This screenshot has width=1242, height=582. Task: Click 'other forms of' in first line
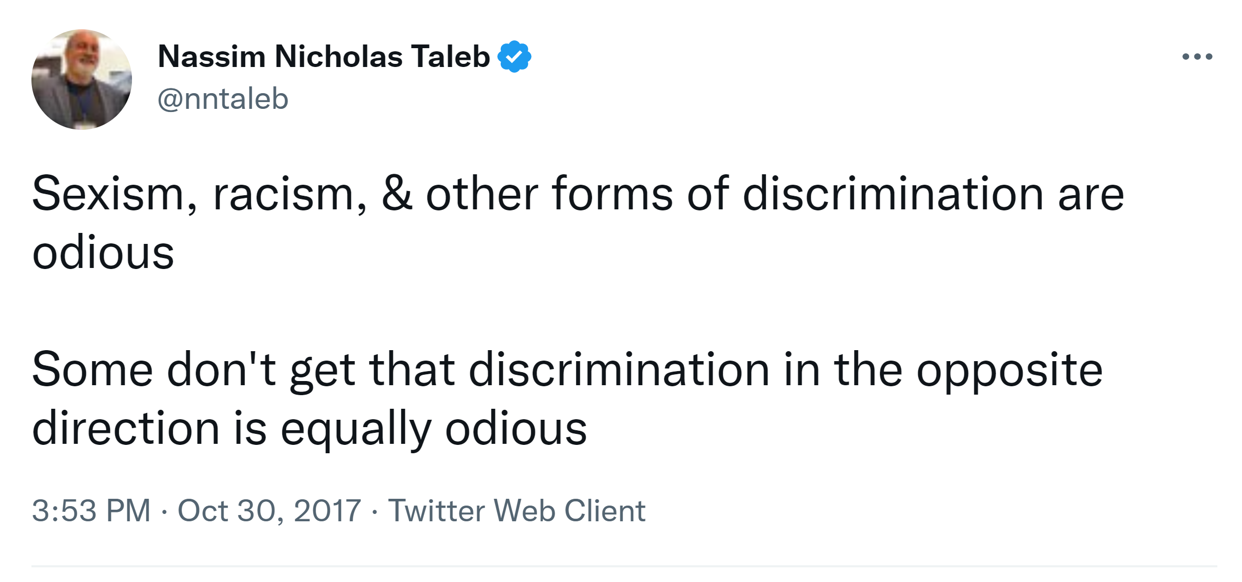pos(577,194)
